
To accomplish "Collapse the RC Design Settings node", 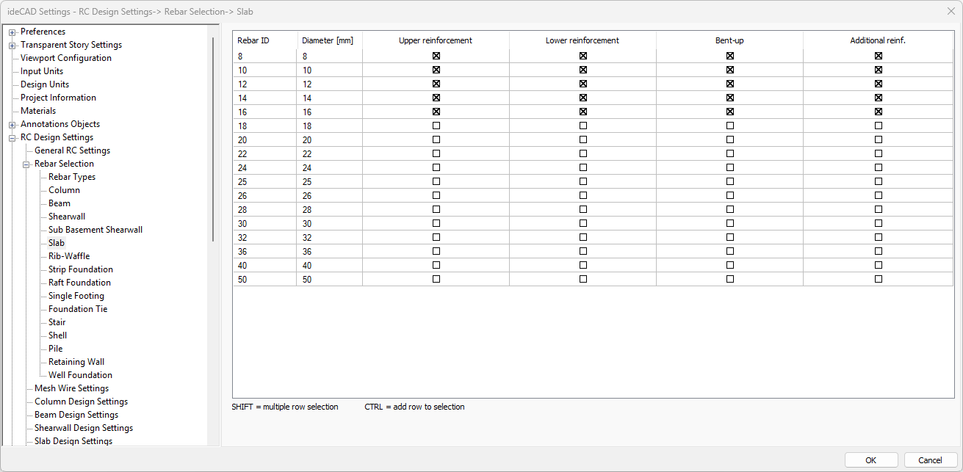I will 12,138.
